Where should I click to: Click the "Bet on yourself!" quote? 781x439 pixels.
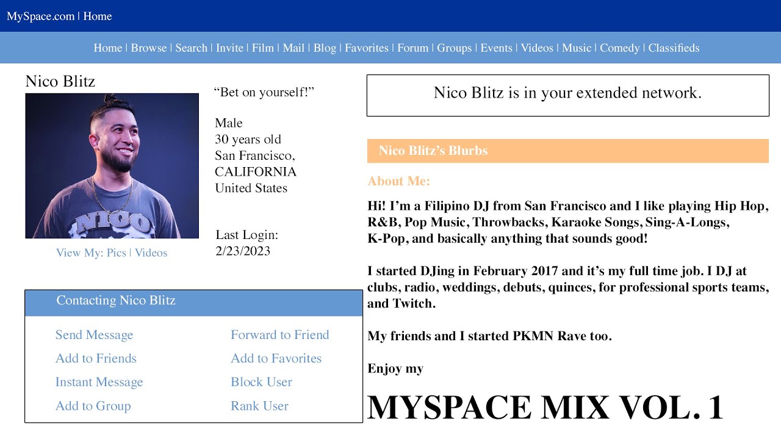tap(264, 92)
